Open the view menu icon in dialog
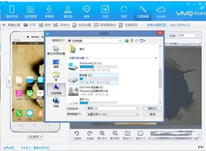This screenshot has width=206, height=151. (142, 41)
